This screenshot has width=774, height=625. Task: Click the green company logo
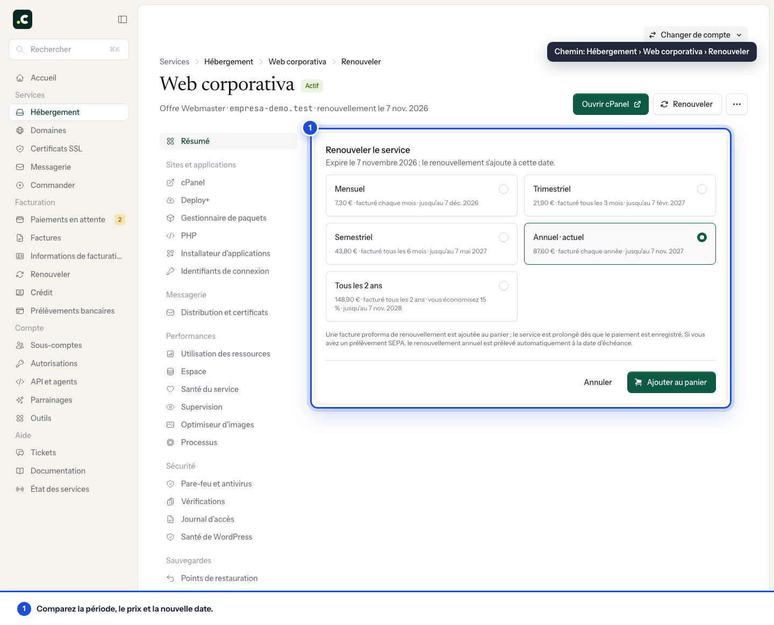click(x=23, y=19)
